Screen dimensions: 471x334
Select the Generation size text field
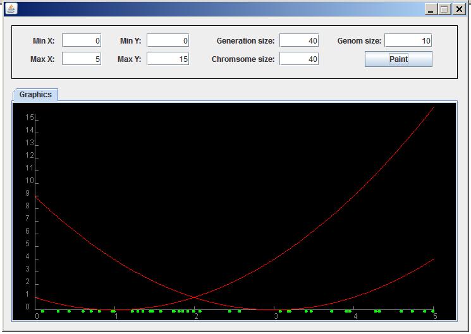point(298,40)
